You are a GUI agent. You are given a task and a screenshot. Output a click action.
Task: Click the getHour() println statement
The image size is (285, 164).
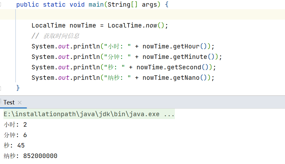[x=123, y=46]
